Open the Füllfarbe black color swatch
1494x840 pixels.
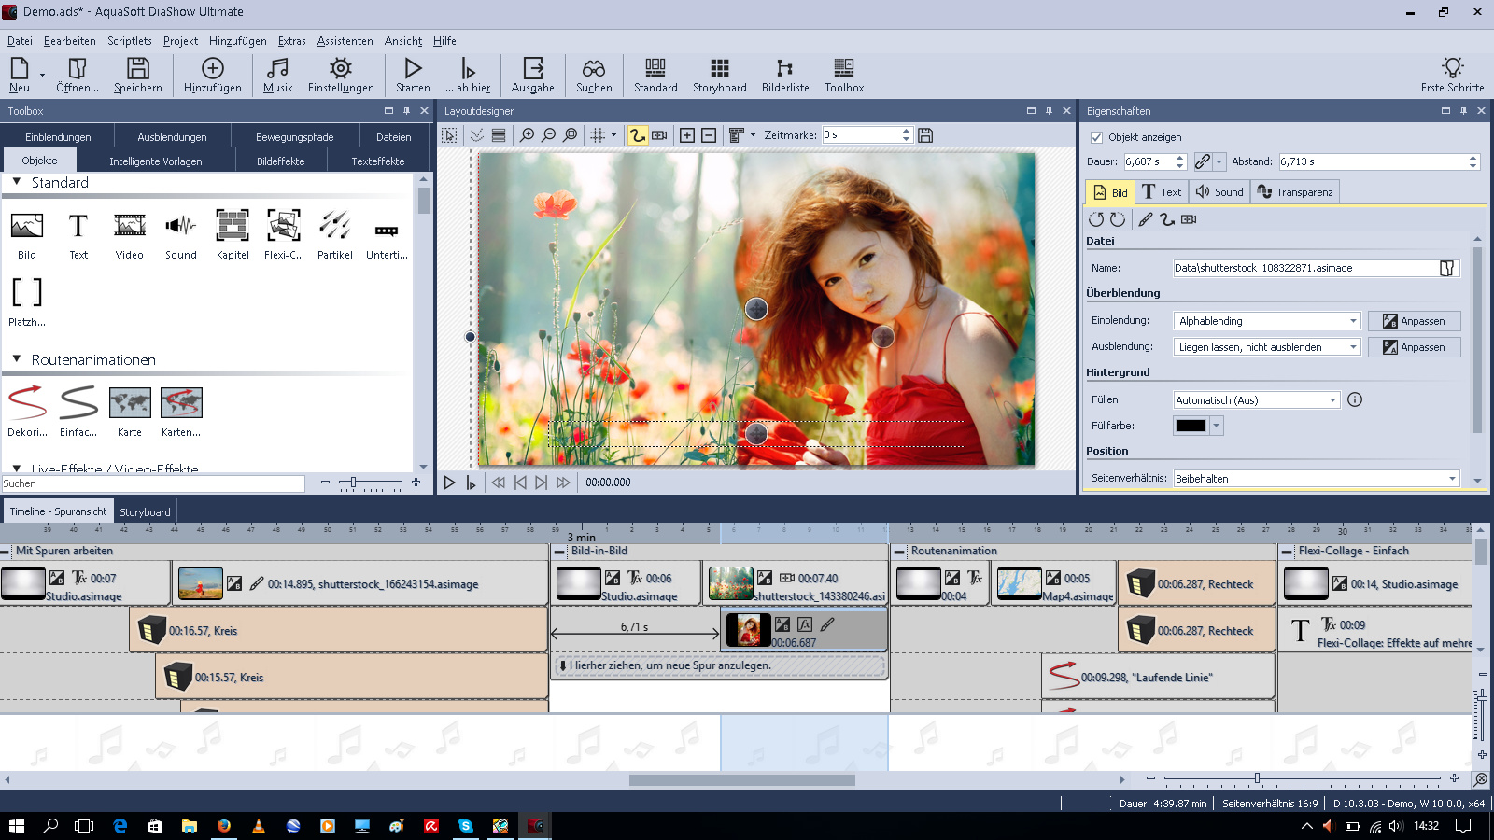pos(1191,426)
